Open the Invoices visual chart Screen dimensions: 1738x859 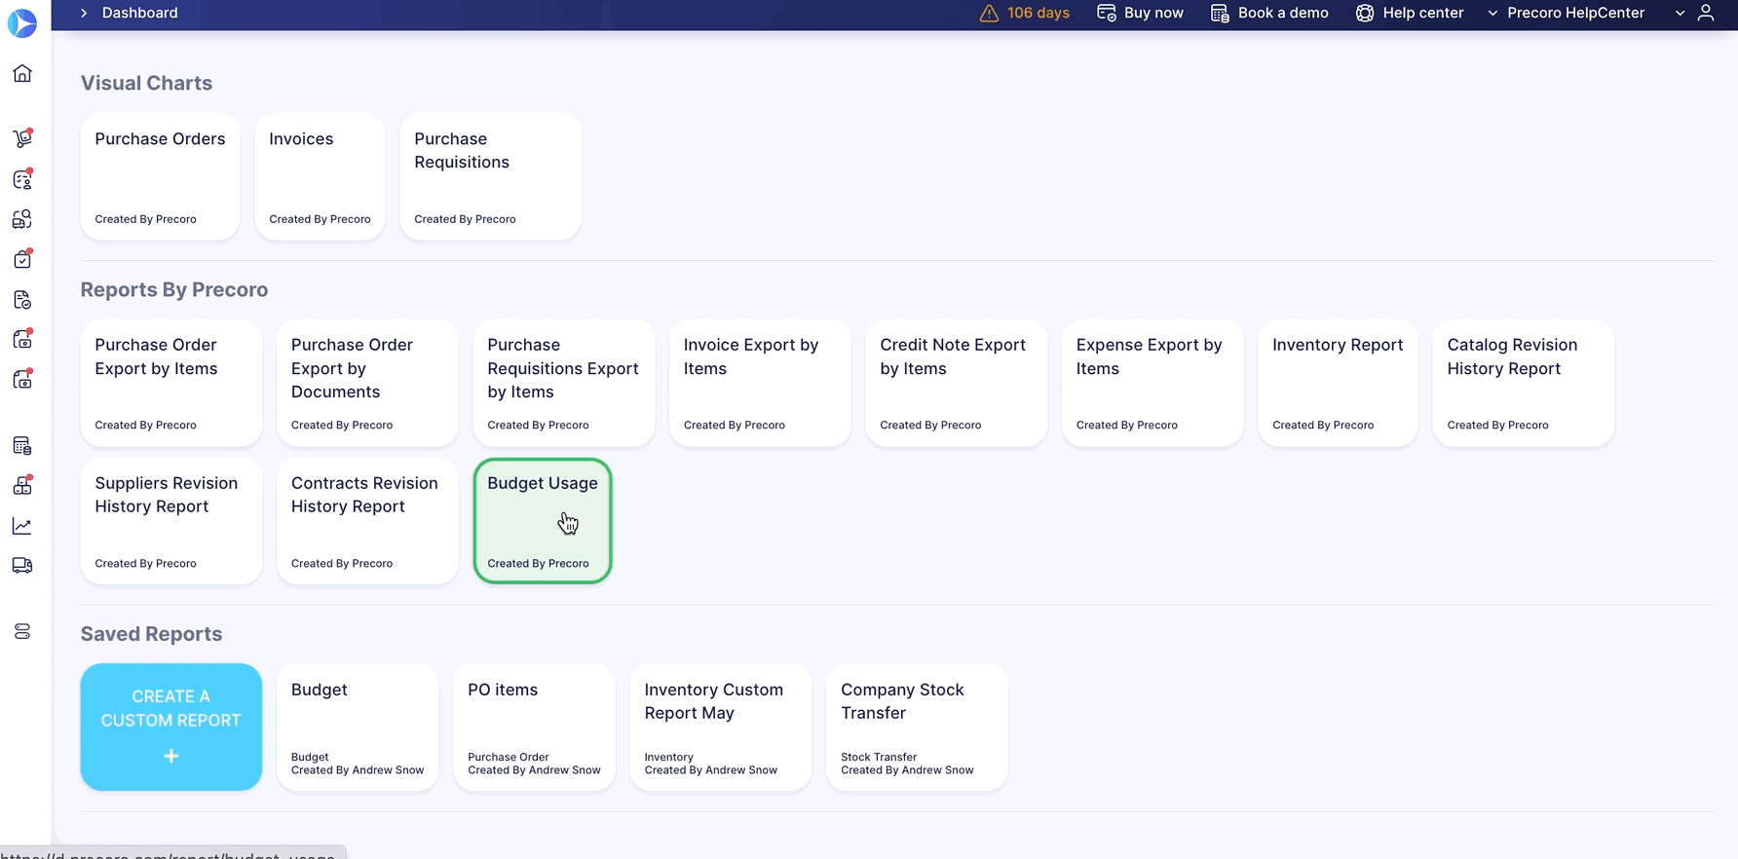tap(320, 176)
